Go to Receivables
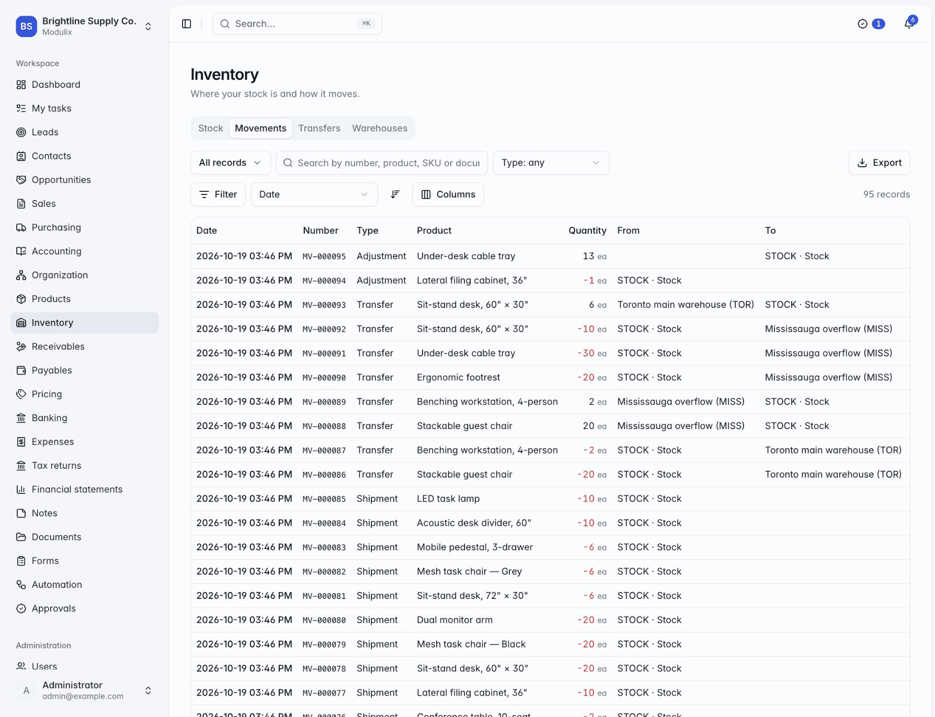 tap(85, 346)
